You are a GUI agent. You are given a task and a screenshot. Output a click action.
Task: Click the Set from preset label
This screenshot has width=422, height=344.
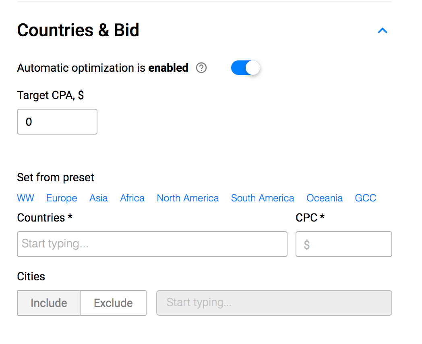55,177
